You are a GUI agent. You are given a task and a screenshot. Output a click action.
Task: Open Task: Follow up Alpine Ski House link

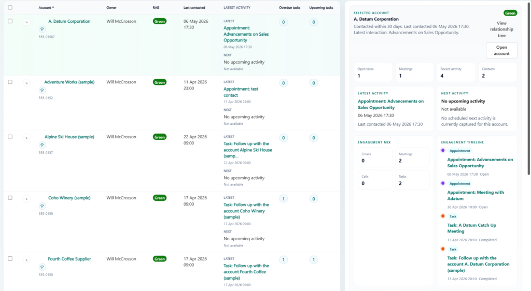(x=247, y=150)
